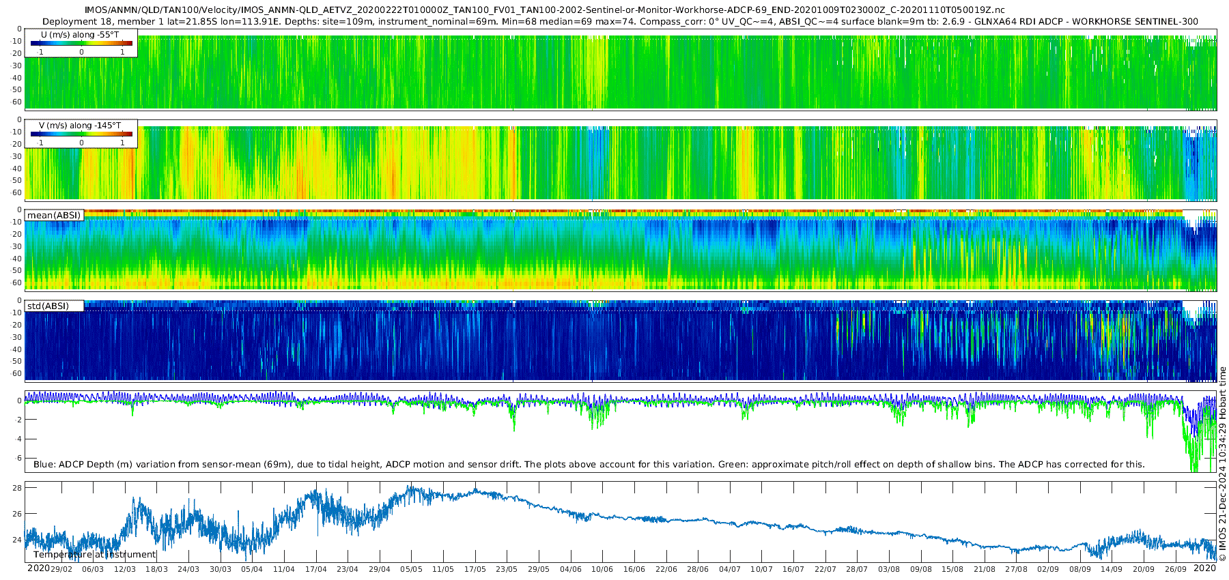Click the mean(ABSI) panel label
1229x580 pixels.
click(54, 215)
